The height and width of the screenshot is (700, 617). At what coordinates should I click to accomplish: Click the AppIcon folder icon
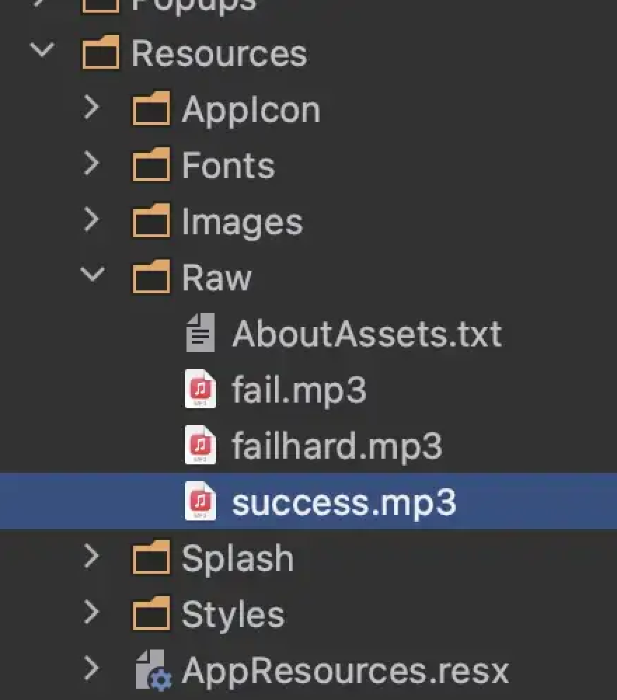(x=151, y=109)
